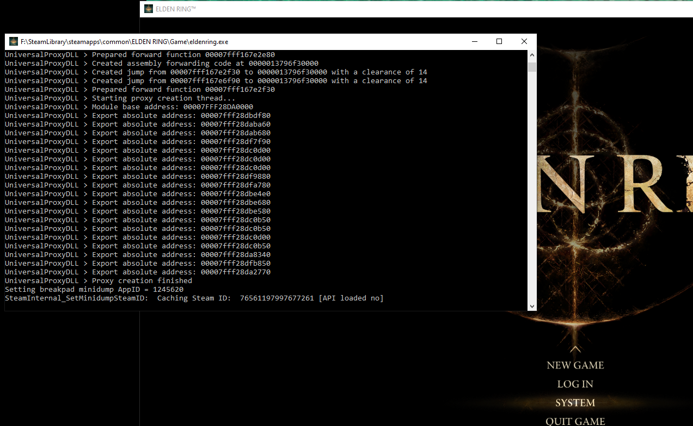The height and width of the screenshot is (426, 693).
Task: Click 'Prepared forward function 00007fff167e2f30' line
Action: [x=140, y=90]
